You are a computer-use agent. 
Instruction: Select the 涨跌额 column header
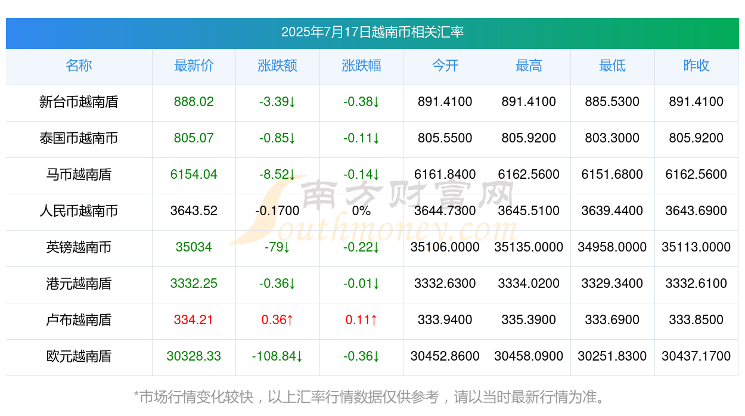pos(277,66)
